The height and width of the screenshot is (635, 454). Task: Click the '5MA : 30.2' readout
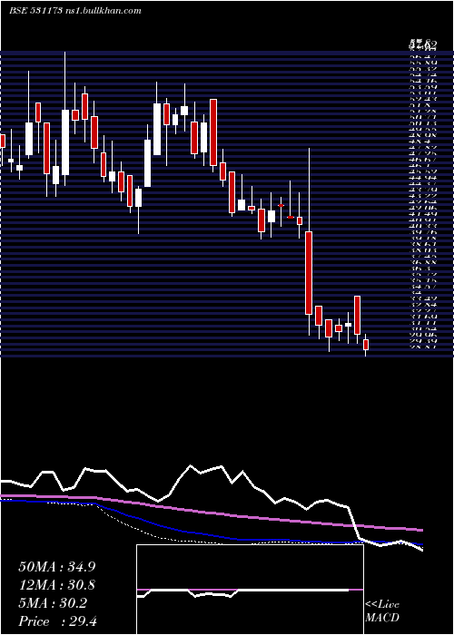click(x=53, y=603)
